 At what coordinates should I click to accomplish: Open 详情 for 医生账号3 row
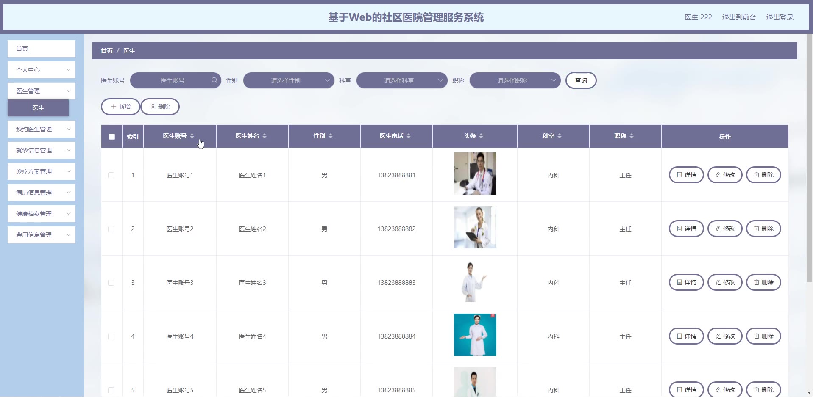(x=686, y=282)
